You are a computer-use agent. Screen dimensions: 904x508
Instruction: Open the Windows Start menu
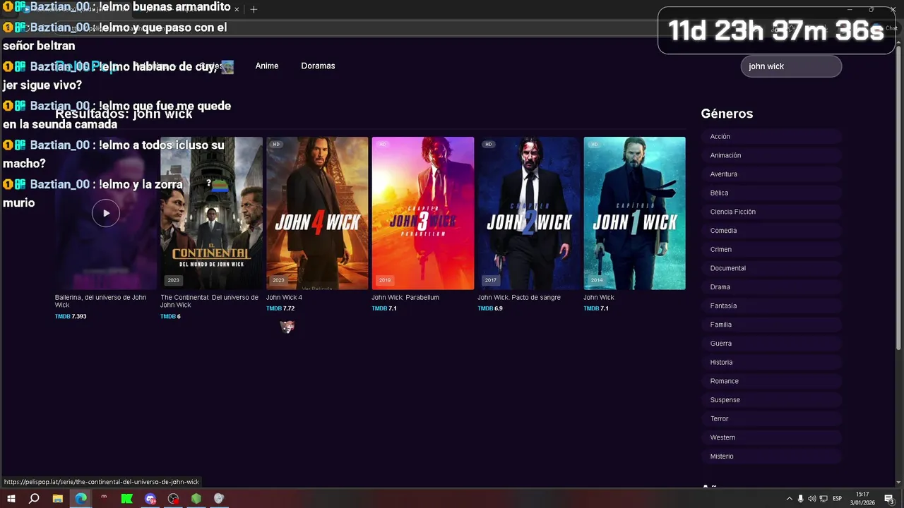[x=11, y=499]
